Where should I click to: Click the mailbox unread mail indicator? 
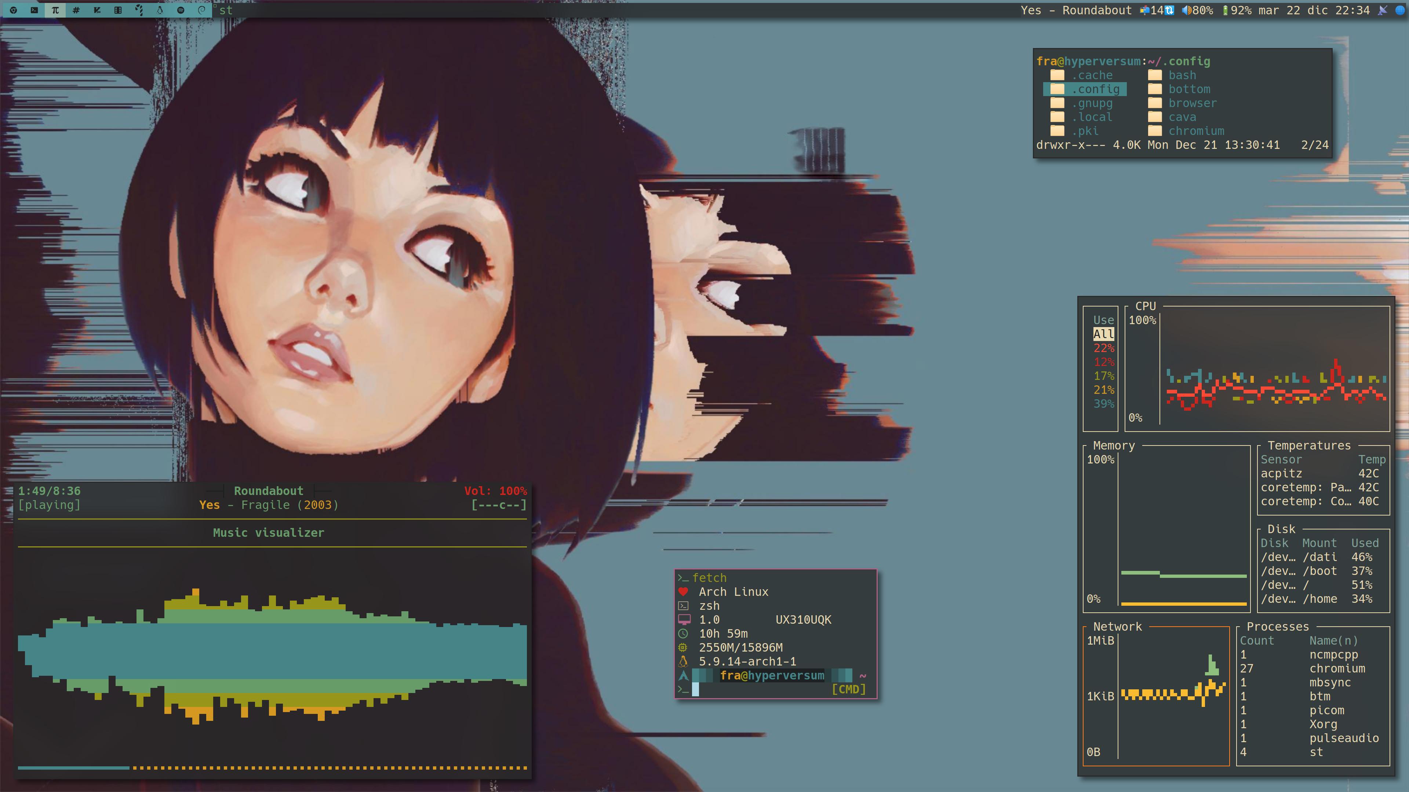click(1144, 10)
